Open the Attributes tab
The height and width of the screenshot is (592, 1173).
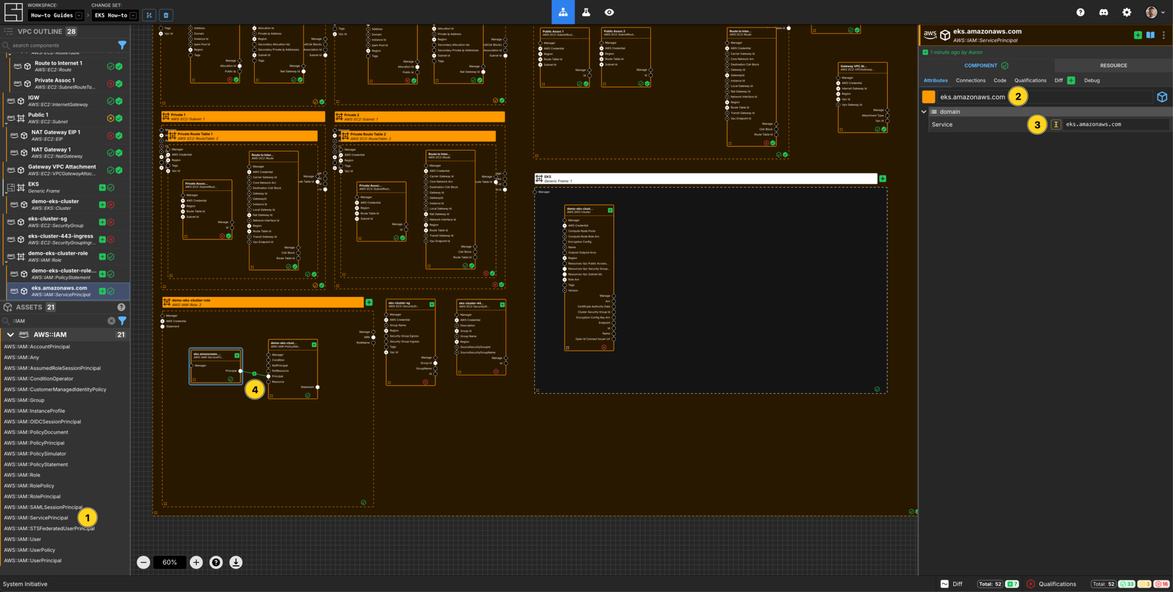pos(935,80)
